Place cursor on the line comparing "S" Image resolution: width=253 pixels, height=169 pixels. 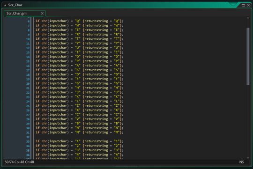pyautogui.click(x=79, y=70)
